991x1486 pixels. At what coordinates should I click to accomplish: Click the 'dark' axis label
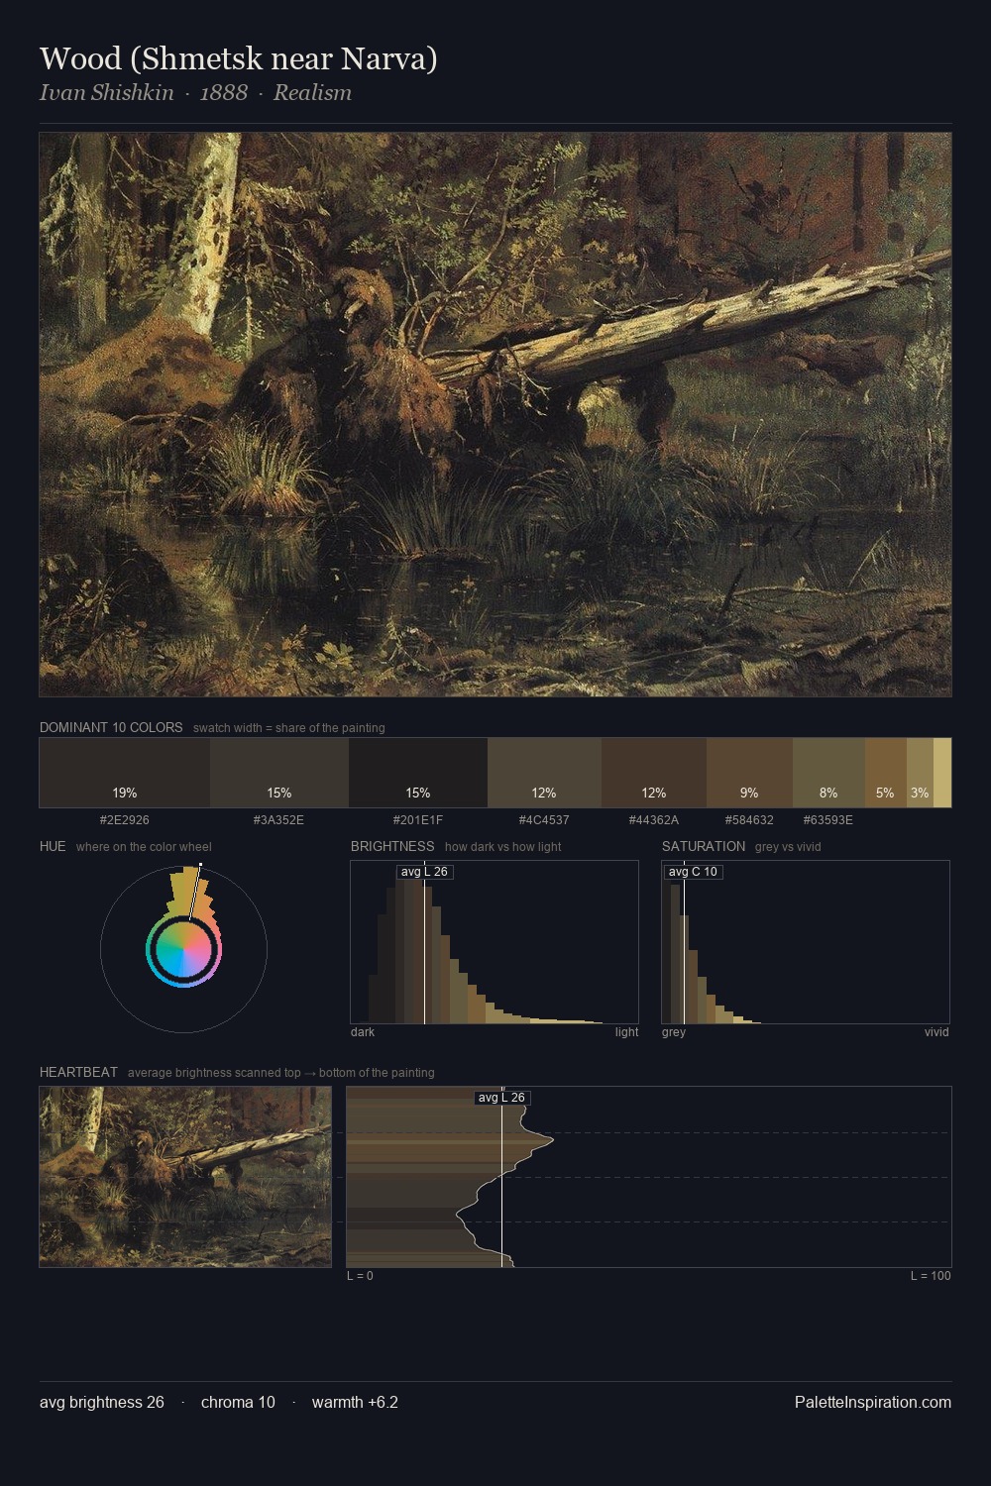pos(363,1031)
